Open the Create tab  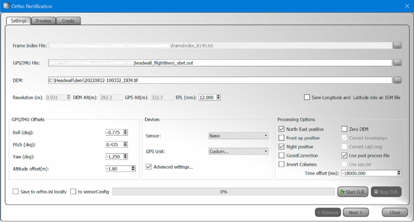pos(68,21)
